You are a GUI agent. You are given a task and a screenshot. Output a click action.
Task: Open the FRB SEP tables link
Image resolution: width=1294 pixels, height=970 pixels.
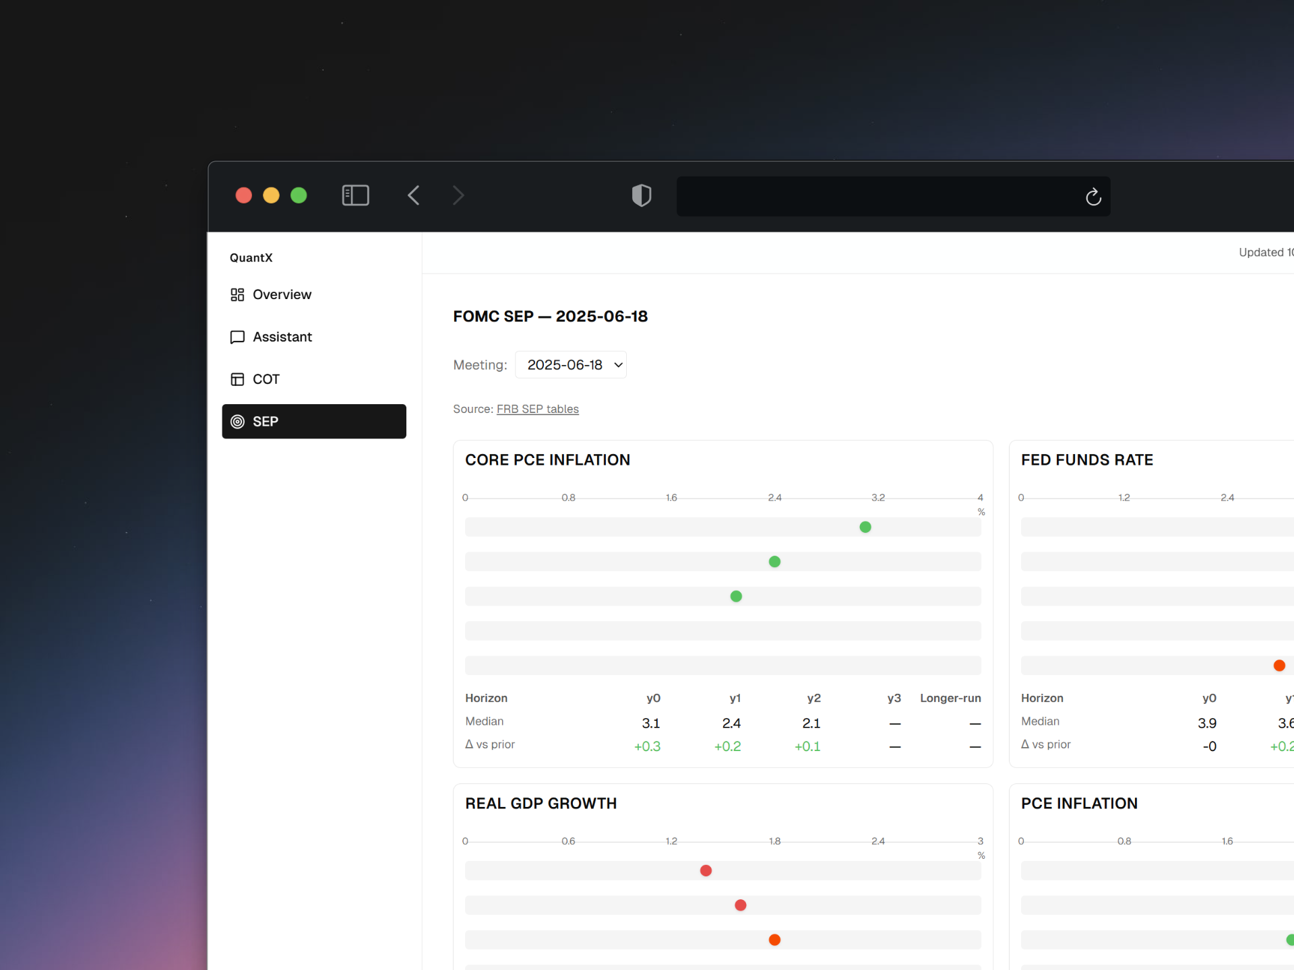click(x=537, y=409)
